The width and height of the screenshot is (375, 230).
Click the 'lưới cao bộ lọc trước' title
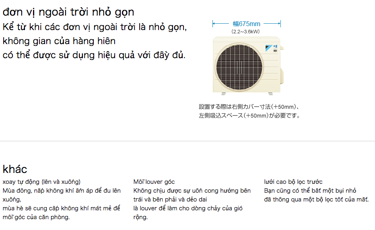(293, 182)
